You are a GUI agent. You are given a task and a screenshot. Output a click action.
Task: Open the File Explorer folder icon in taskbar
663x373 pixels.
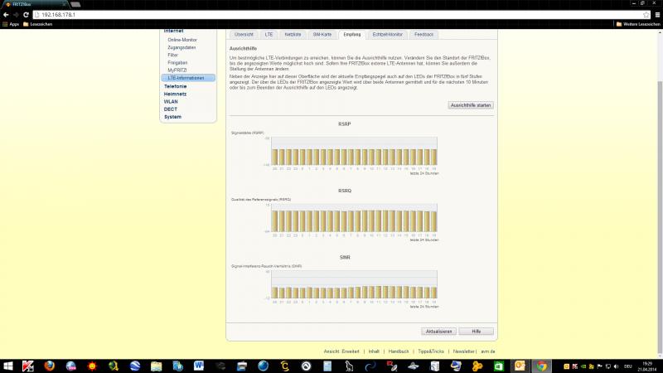pos(156,366)
